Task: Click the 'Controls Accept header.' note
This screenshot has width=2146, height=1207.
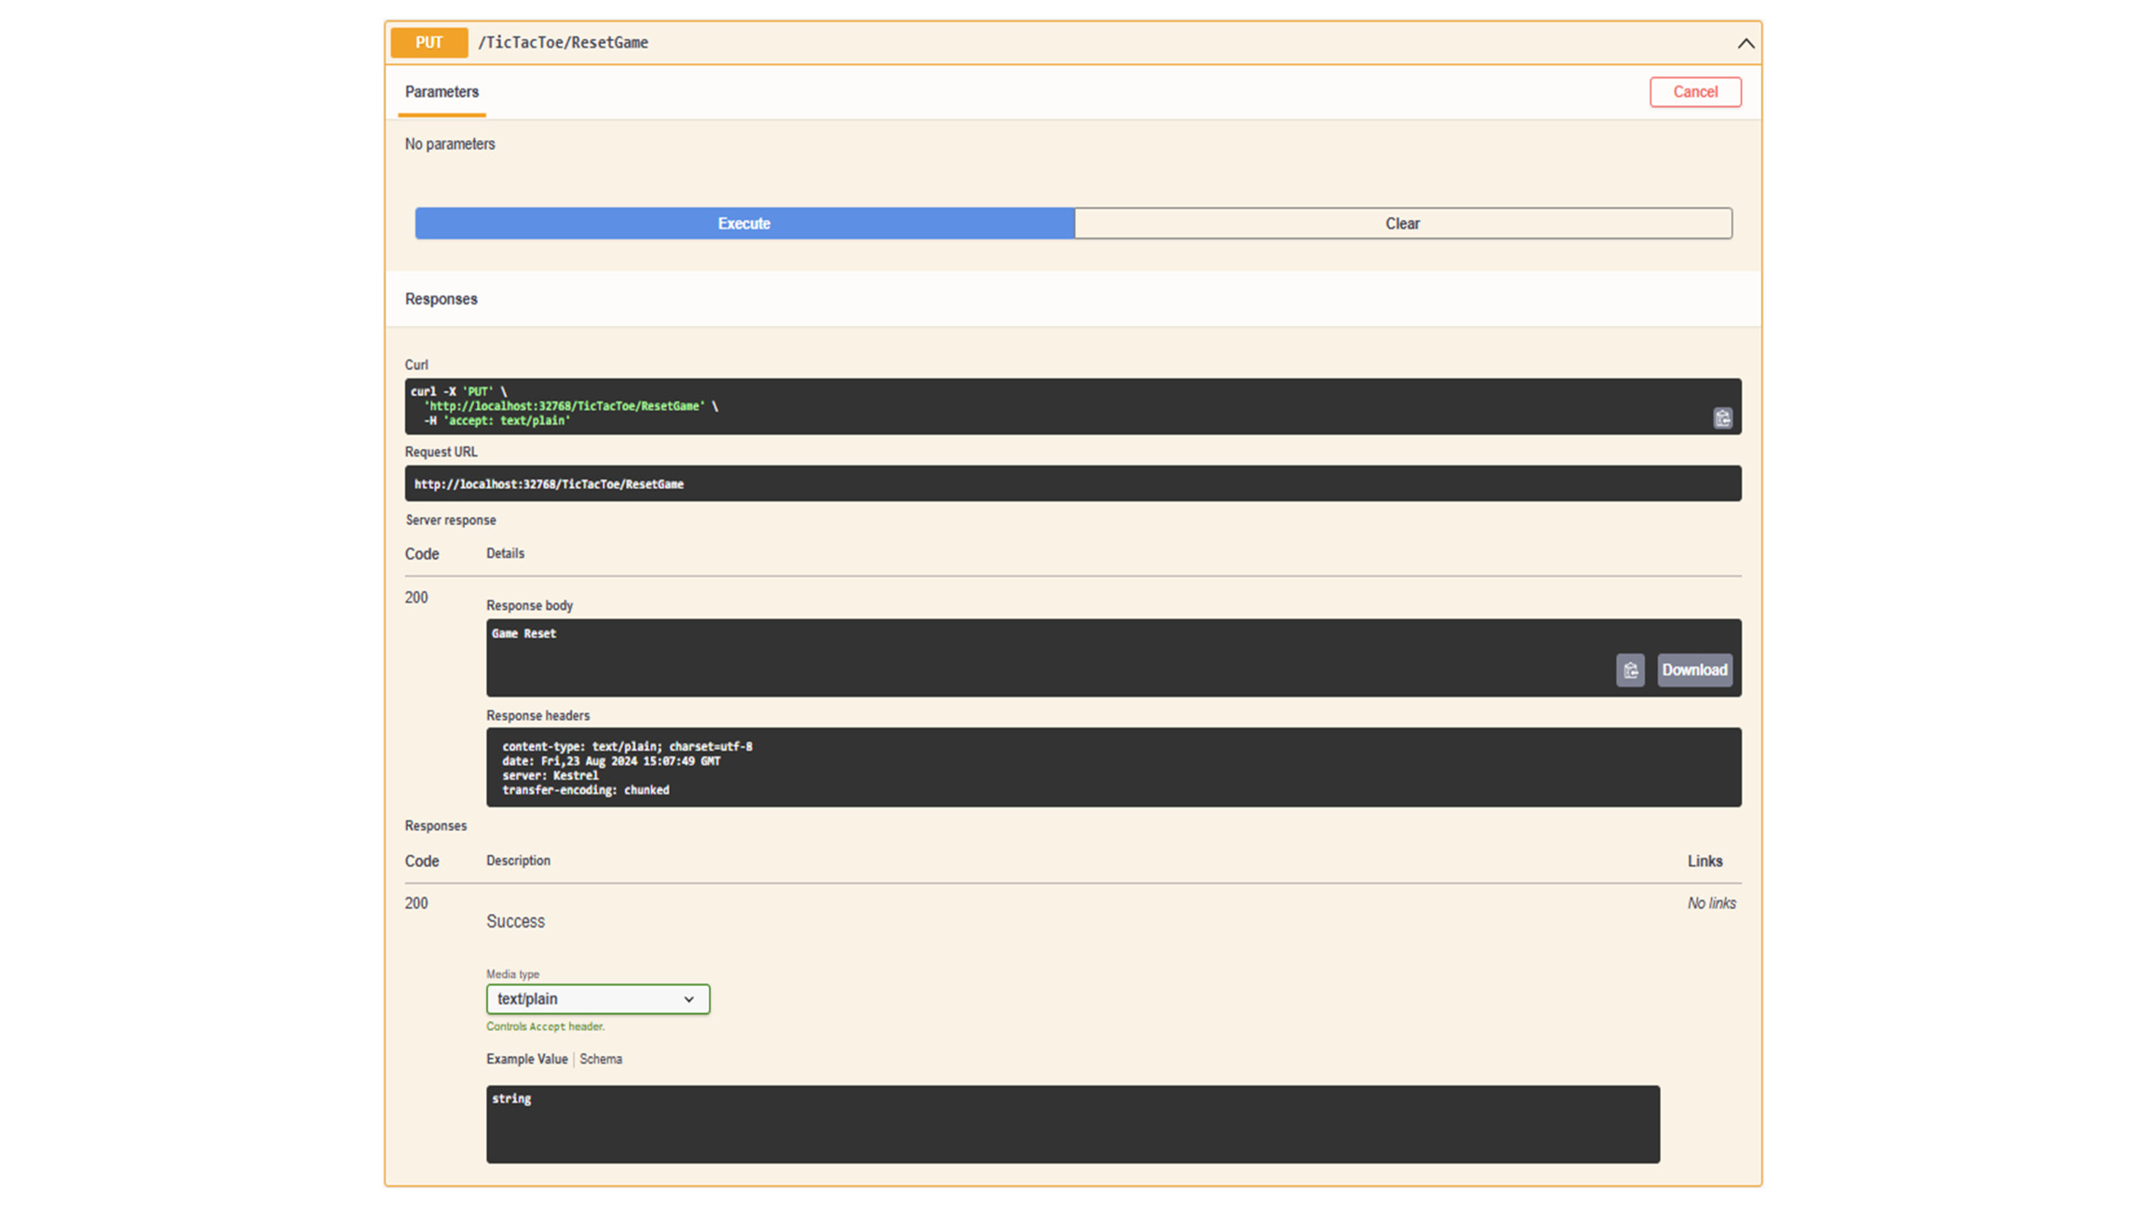Action: pyautogui.click(x=546, y=1026)
